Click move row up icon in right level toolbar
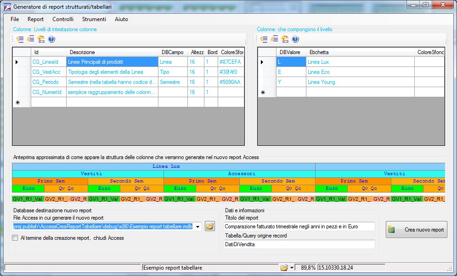This screenshot has height=276, width=457. [x=264, y=39]
